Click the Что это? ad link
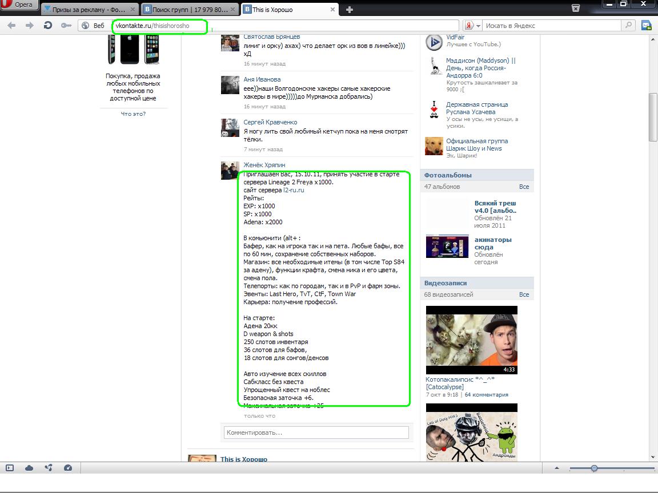Screen dimensions: 658x493 click(134, 114)
